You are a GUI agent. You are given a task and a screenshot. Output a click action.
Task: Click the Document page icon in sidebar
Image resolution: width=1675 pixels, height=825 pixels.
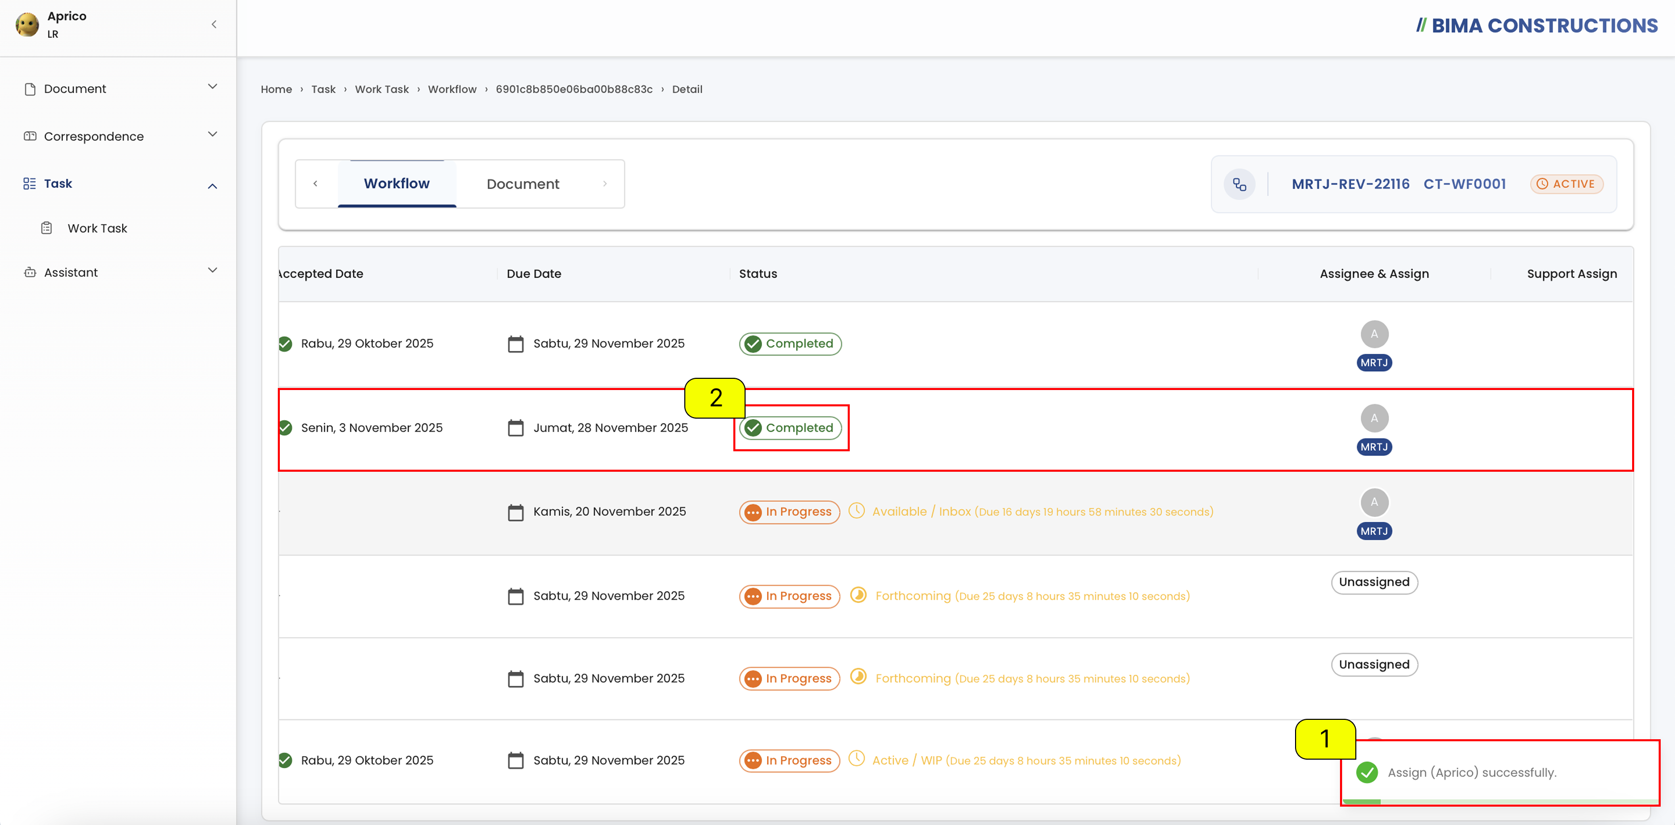[x=30, y=88]
